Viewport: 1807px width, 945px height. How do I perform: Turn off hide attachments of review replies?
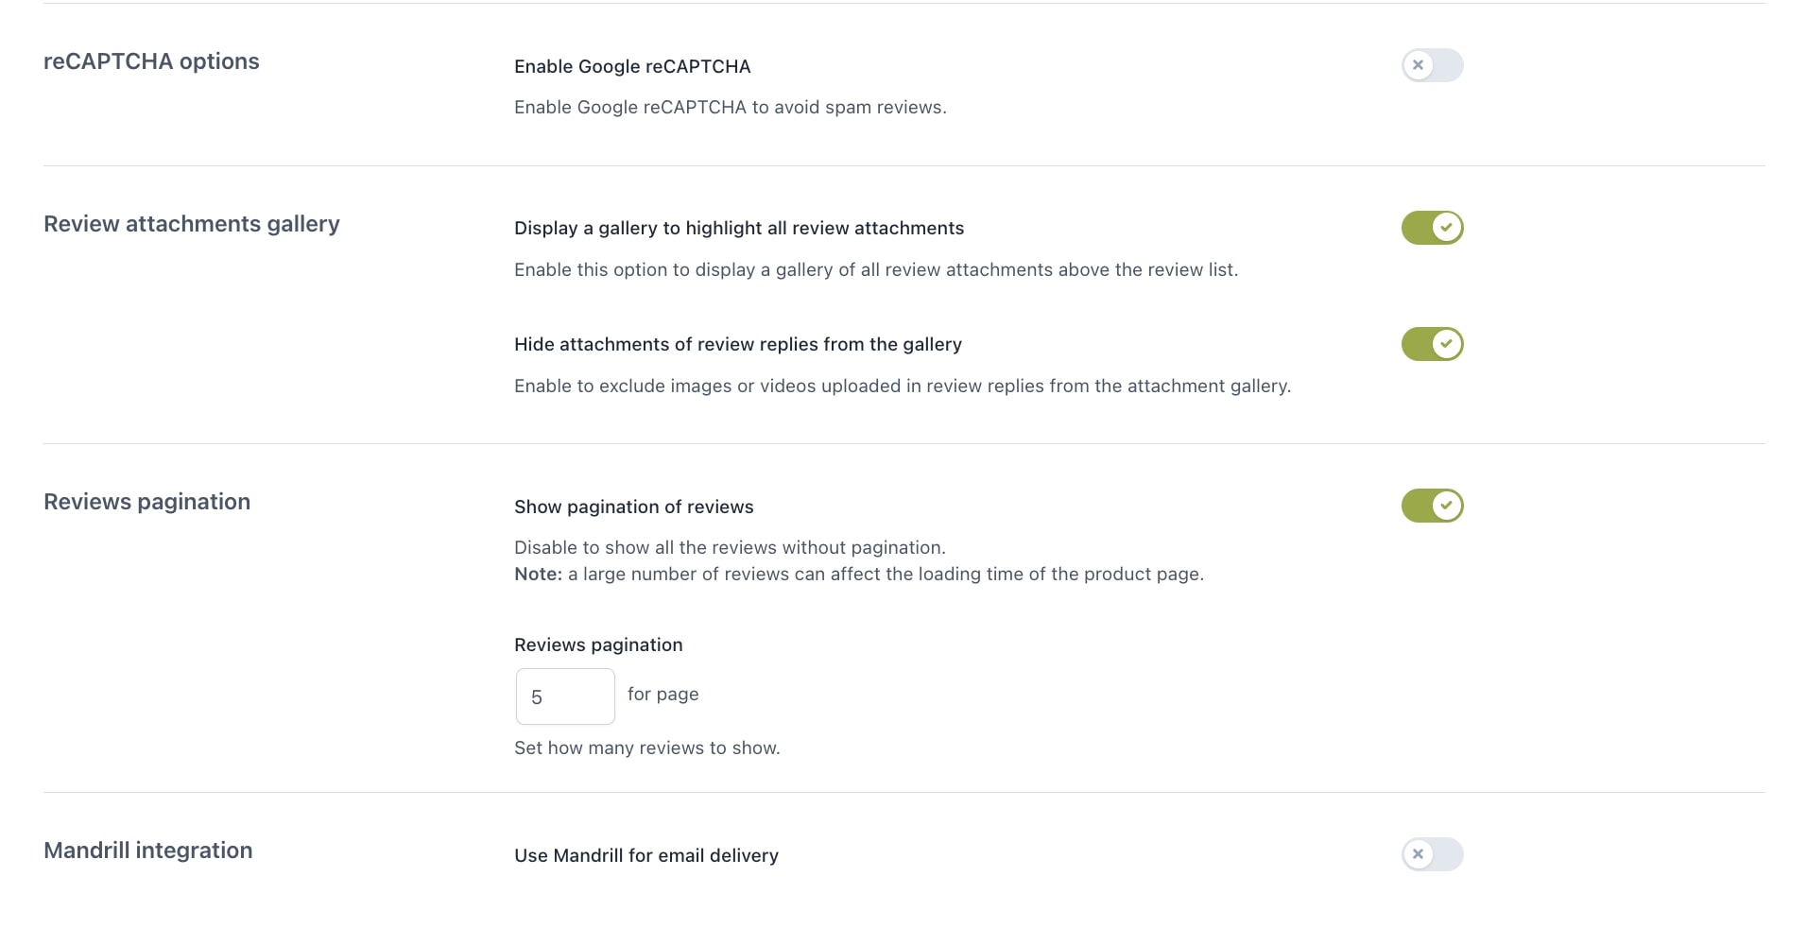coord(1431,344)
